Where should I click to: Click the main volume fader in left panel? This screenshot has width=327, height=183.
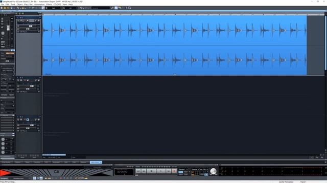tap(8, 28)
